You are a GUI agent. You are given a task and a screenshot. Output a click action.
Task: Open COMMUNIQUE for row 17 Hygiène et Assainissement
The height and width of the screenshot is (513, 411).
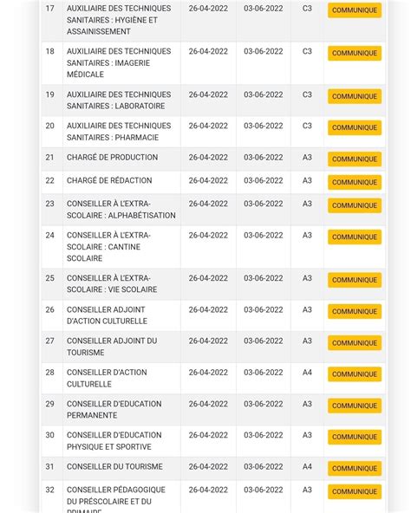[x=355, y=10]
